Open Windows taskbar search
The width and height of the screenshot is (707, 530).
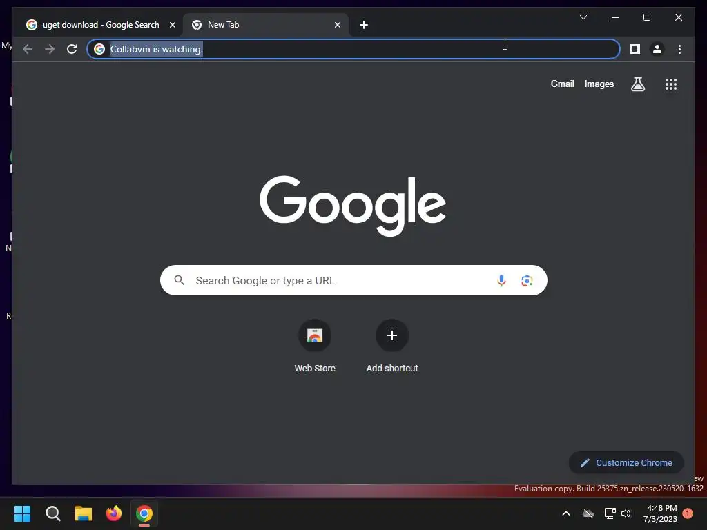click(x=52, y=513)
